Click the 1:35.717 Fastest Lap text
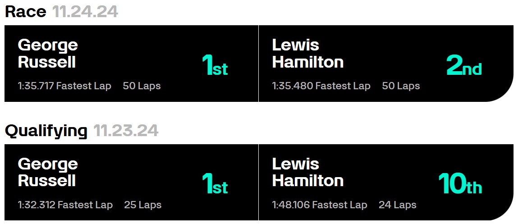This screenshot has width=518, height=224. 64,86
